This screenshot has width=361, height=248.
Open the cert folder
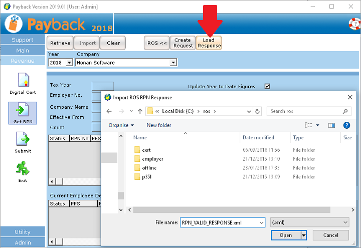coord(146,150)
